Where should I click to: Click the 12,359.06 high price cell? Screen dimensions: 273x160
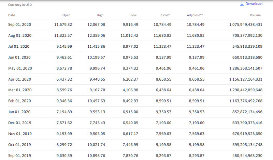(x=96, y=35)
